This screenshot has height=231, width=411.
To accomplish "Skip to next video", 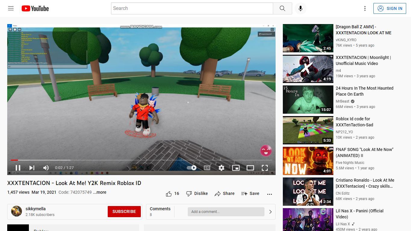I will (x=32, y=168).
